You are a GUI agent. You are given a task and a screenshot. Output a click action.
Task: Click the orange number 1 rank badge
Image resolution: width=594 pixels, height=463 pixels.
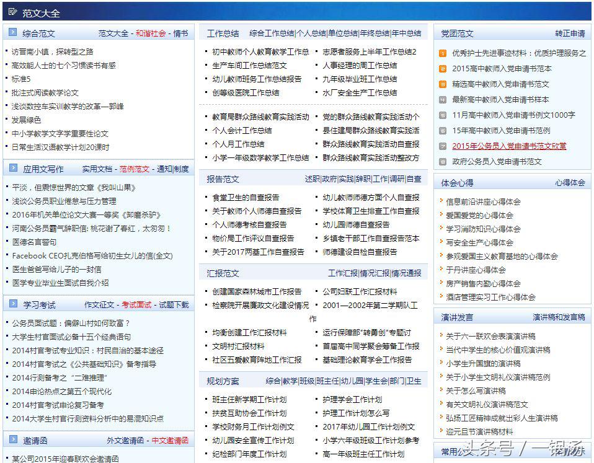coord(442,53)
